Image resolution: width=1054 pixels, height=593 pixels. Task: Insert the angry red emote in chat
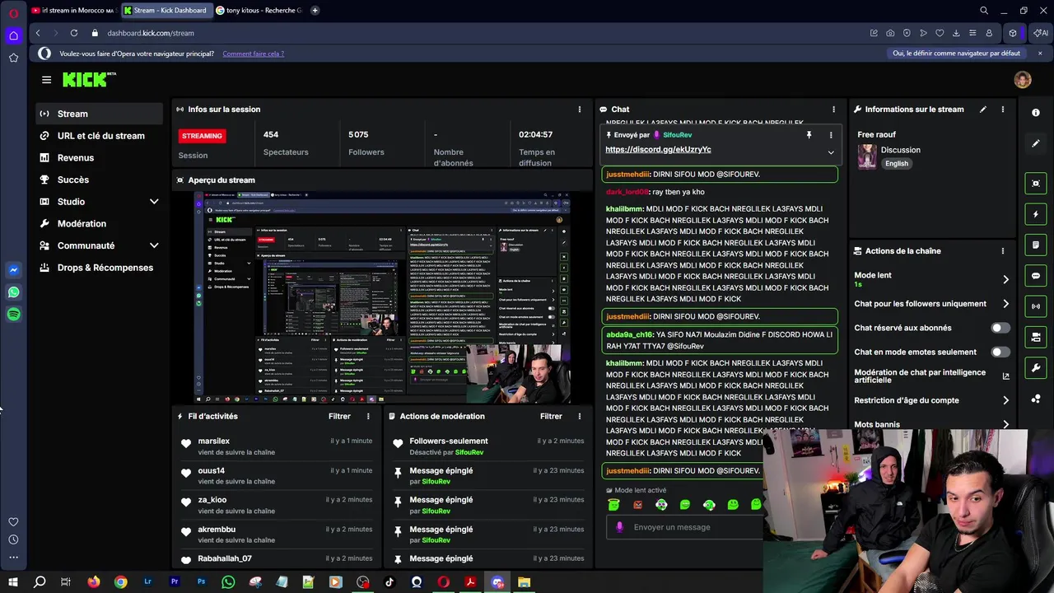click(637, 504)
